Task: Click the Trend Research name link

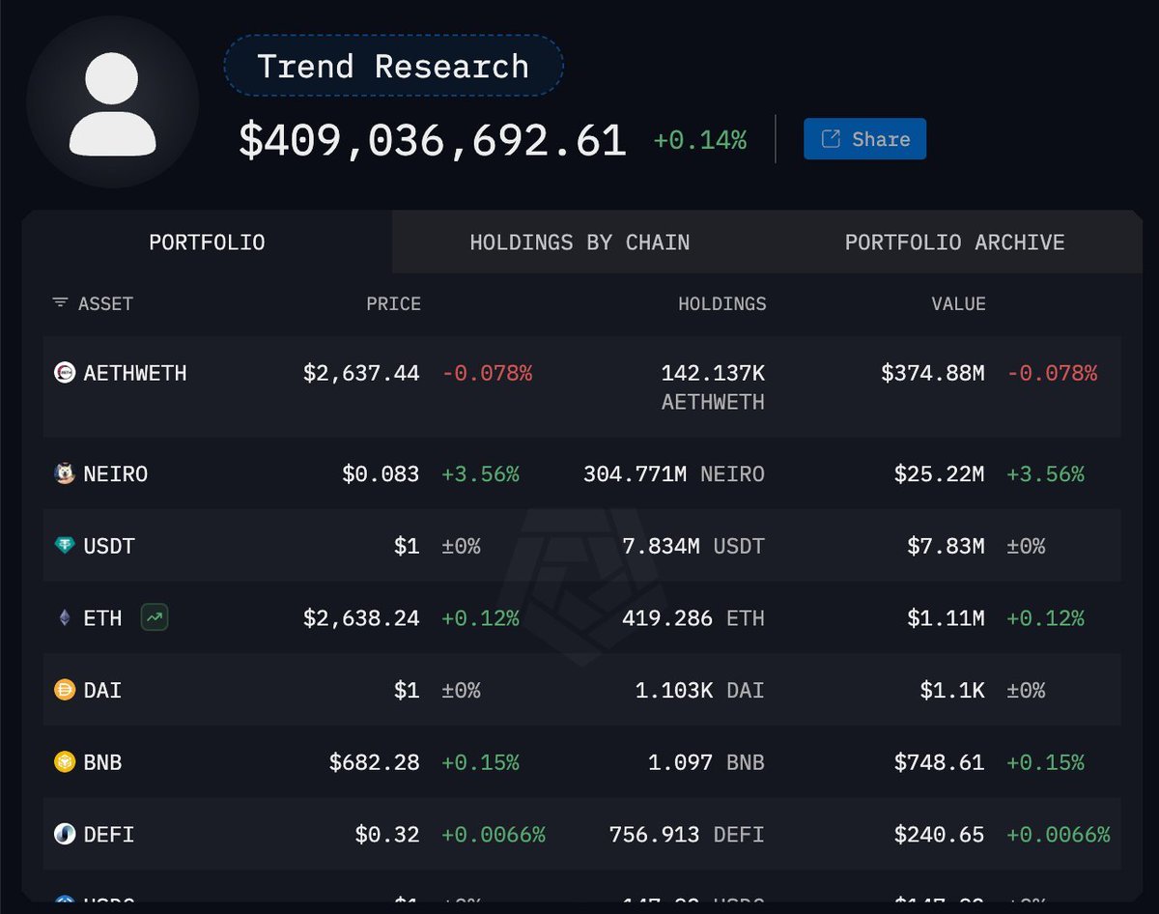Action: pos(392,66)
